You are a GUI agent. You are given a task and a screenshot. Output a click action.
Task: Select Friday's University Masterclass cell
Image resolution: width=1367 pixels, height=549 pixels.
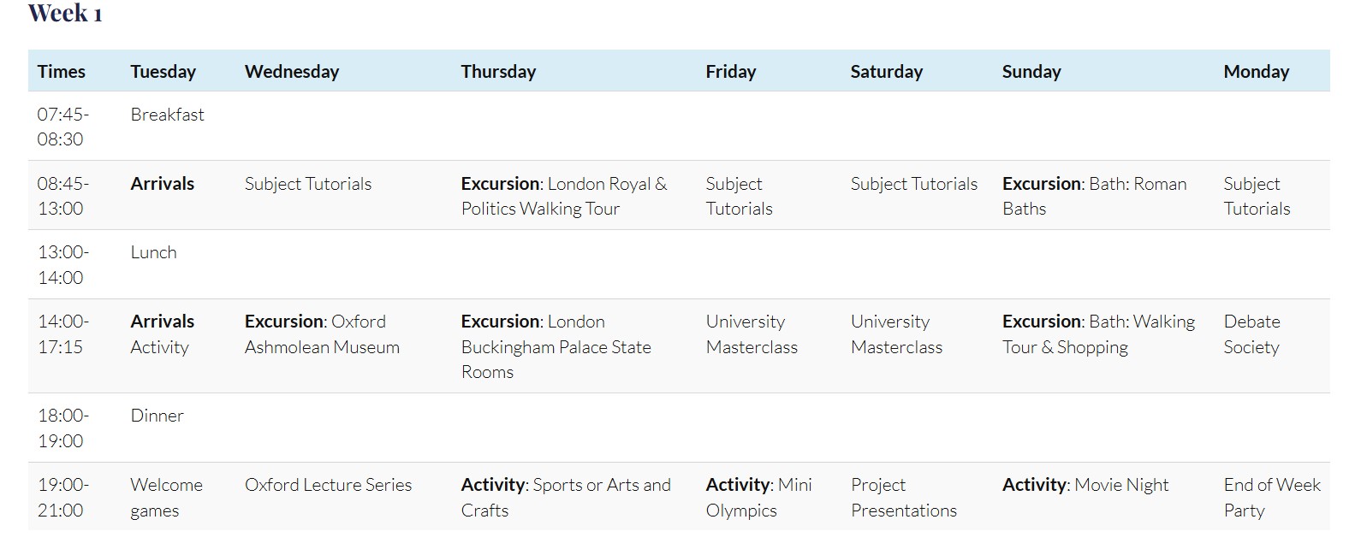(x=751, y=334)
